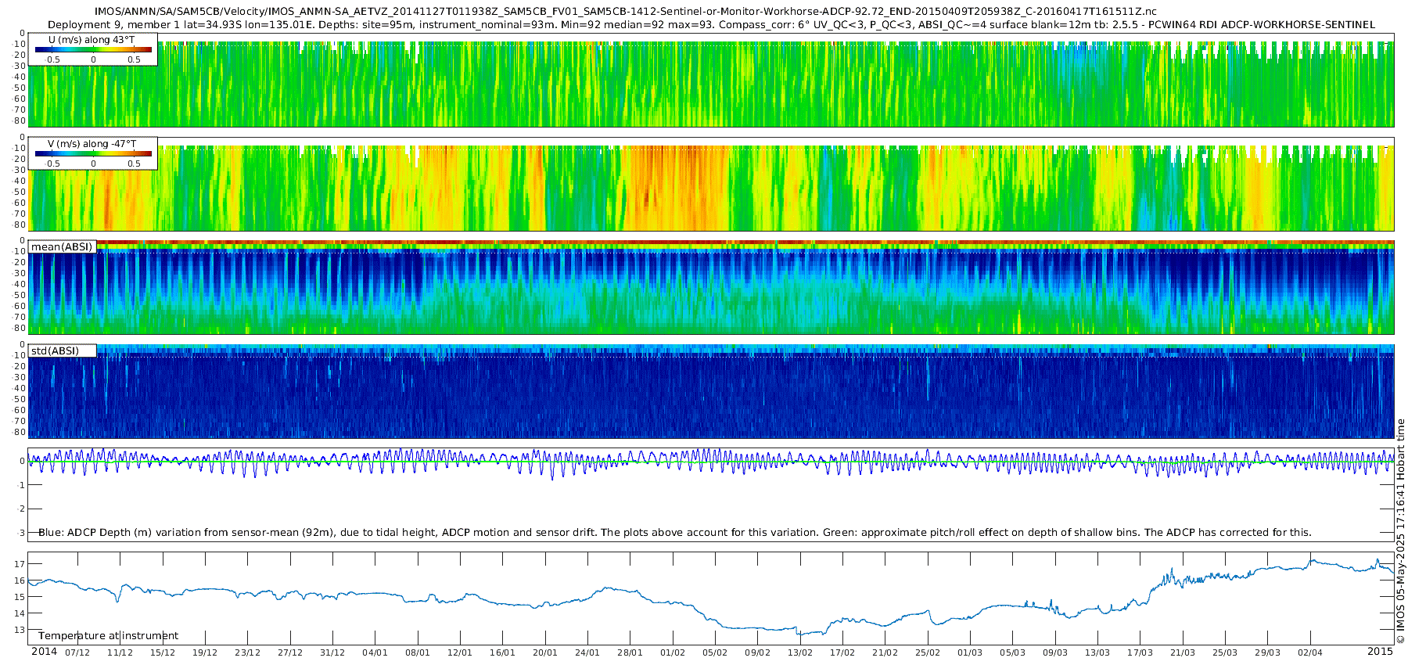Click the 2015 year label on time axis
Image resolution: width=1408 pixels, height=665 pixels.
click(1380, 652)
